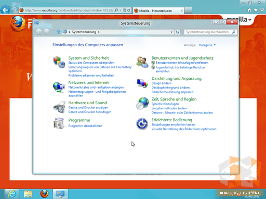
Task: Click the Benutzerkonten und Jugendschutz users icon
Action: coord(142,62)
